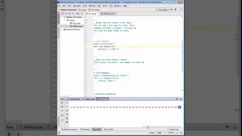Screen dimensions: 242x136
Task: Click the Up stack trace arrow in Run panel
Action: tap(67, 103)
